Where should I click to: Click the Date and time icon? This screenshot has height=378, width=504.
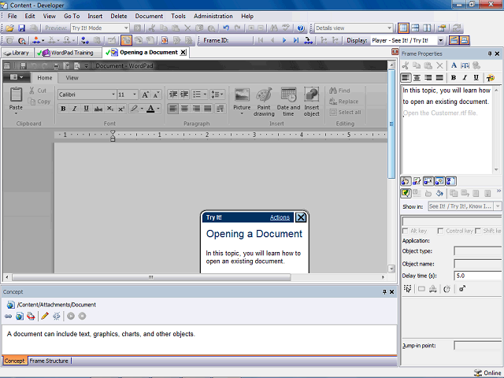coord(288,102)
